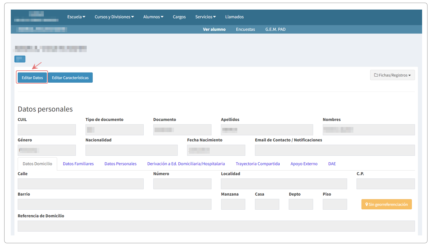Click the small blue badge under student name
Viewport: 432px width, 248px height.
click(x=20, y=59)
